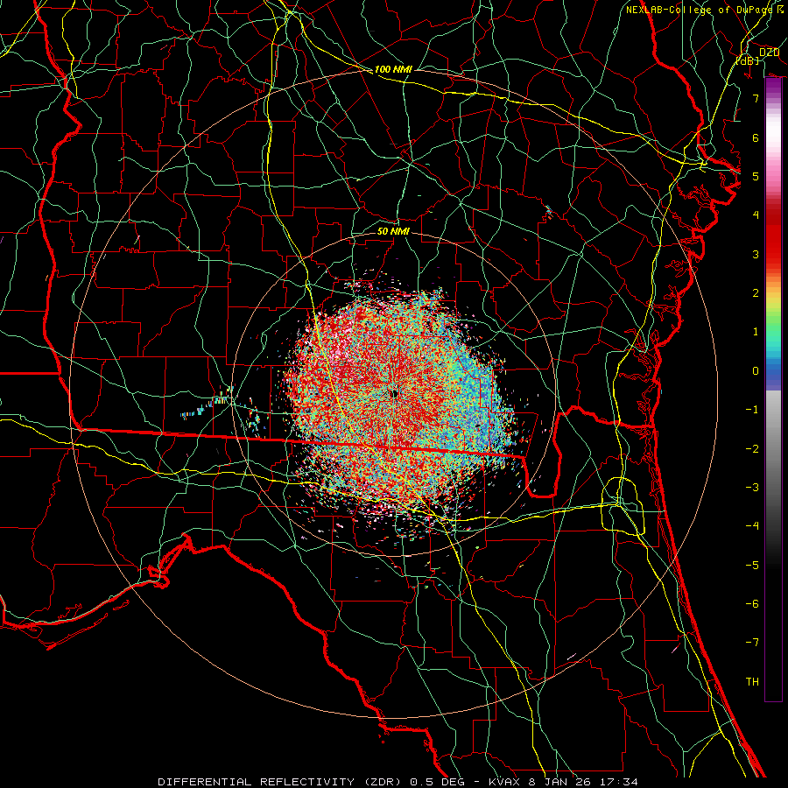This screenshot has width=788, height=788.
Task: Click the "2" value on the color scale
Action: coord(756,293)
